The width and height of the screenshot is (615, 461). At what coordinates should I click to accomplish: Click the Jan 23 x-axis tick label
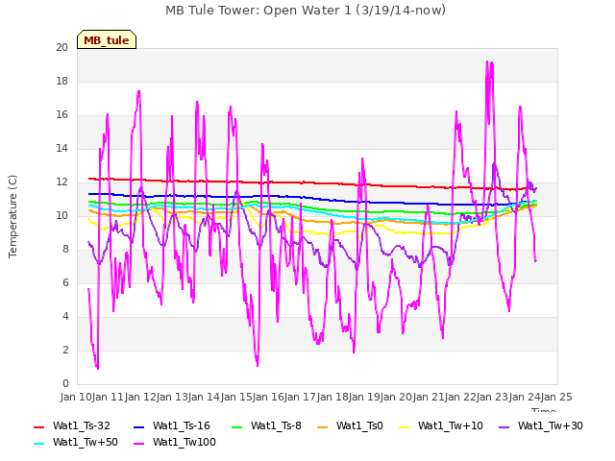point(492,397)
